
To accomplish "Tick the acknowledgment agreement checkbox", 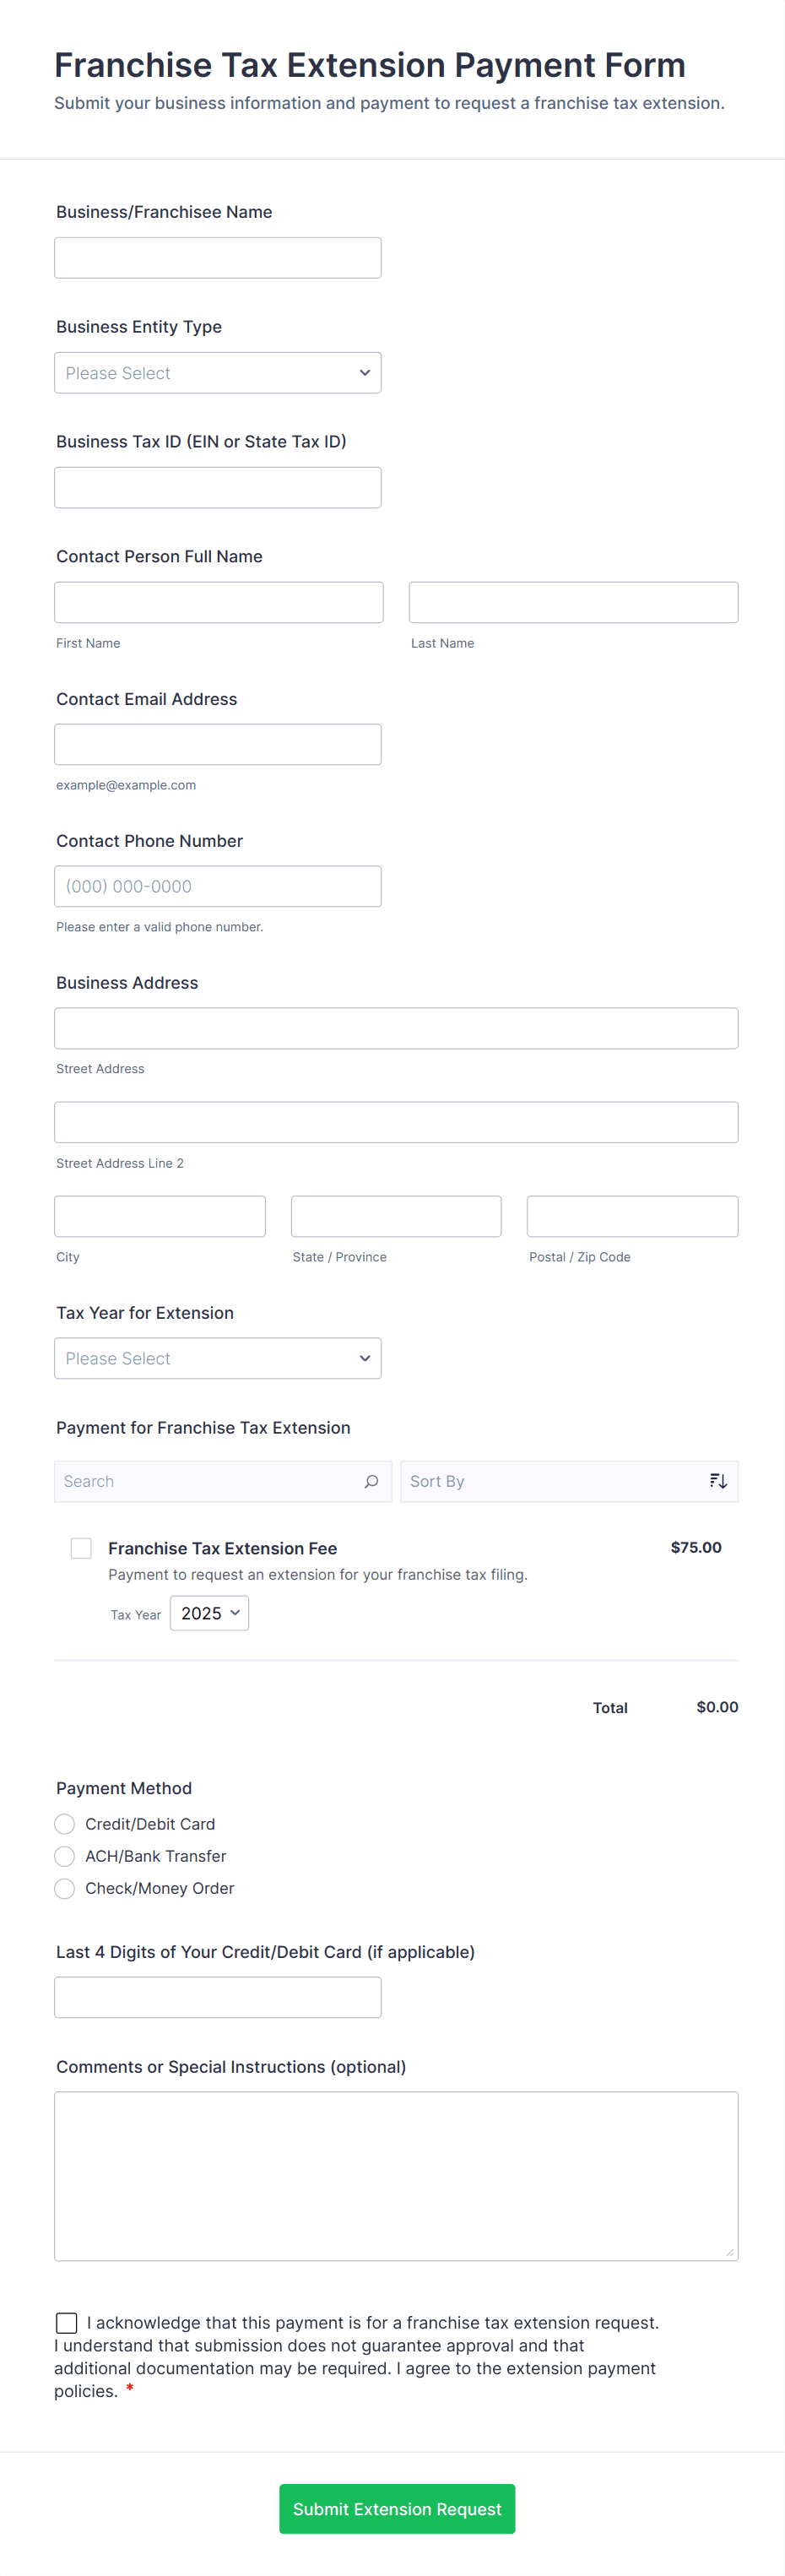I will coord(67,2322).
